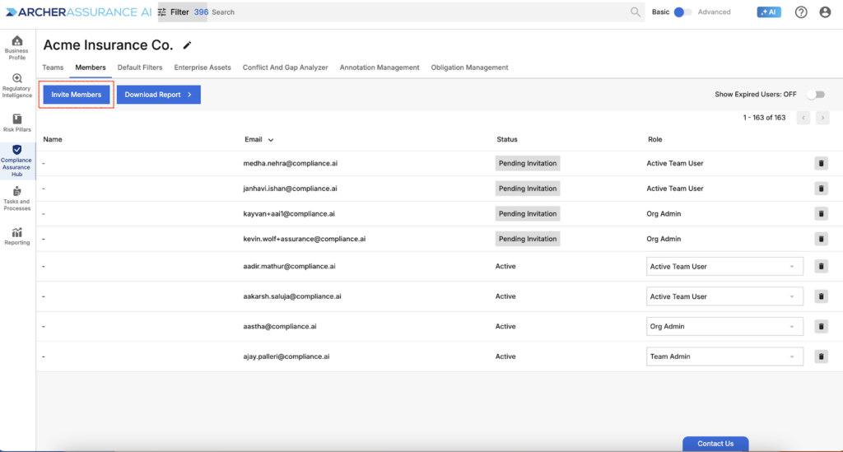Click Pending Invitation badge for medha.nehra
Viewport: 843px width, 452px height.
click(528, 163)
